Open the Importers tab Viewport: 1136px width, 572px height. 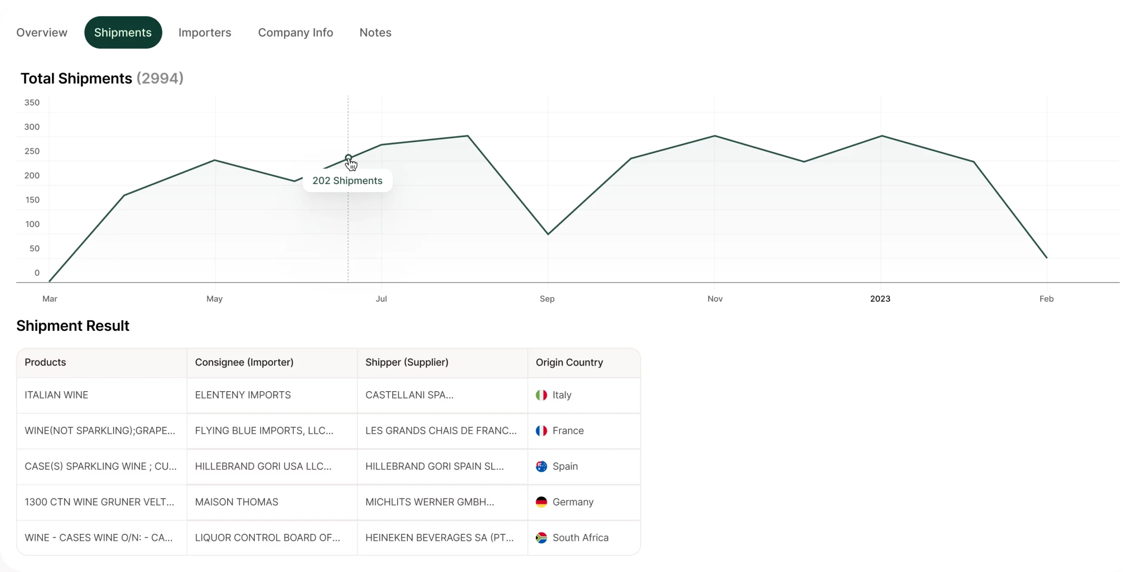(x=205, y=32)
